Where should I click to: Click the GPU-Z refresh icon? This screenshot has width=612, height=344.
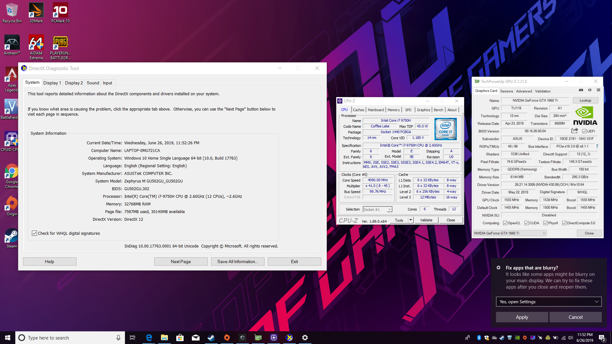point(590,90)
